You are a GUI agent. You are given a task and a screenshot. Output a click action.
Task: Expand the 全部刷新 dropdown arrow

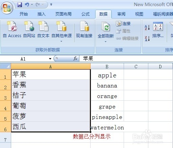click(x=105, y=42)
